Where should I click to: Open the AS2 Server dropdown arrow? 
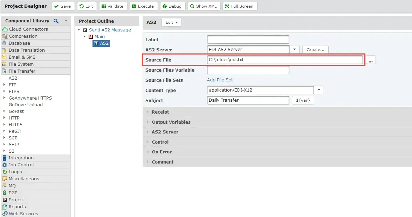coord(294,50)
